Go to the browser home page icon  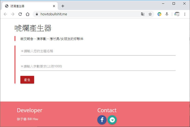pos(28,14)
